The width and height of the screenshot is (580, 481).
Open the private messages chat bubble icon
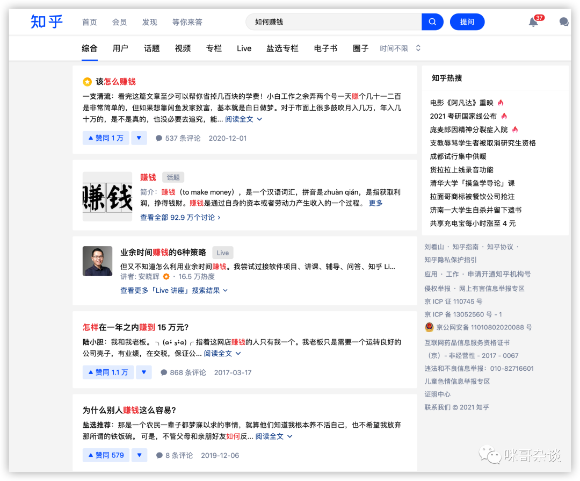[564, 22]
